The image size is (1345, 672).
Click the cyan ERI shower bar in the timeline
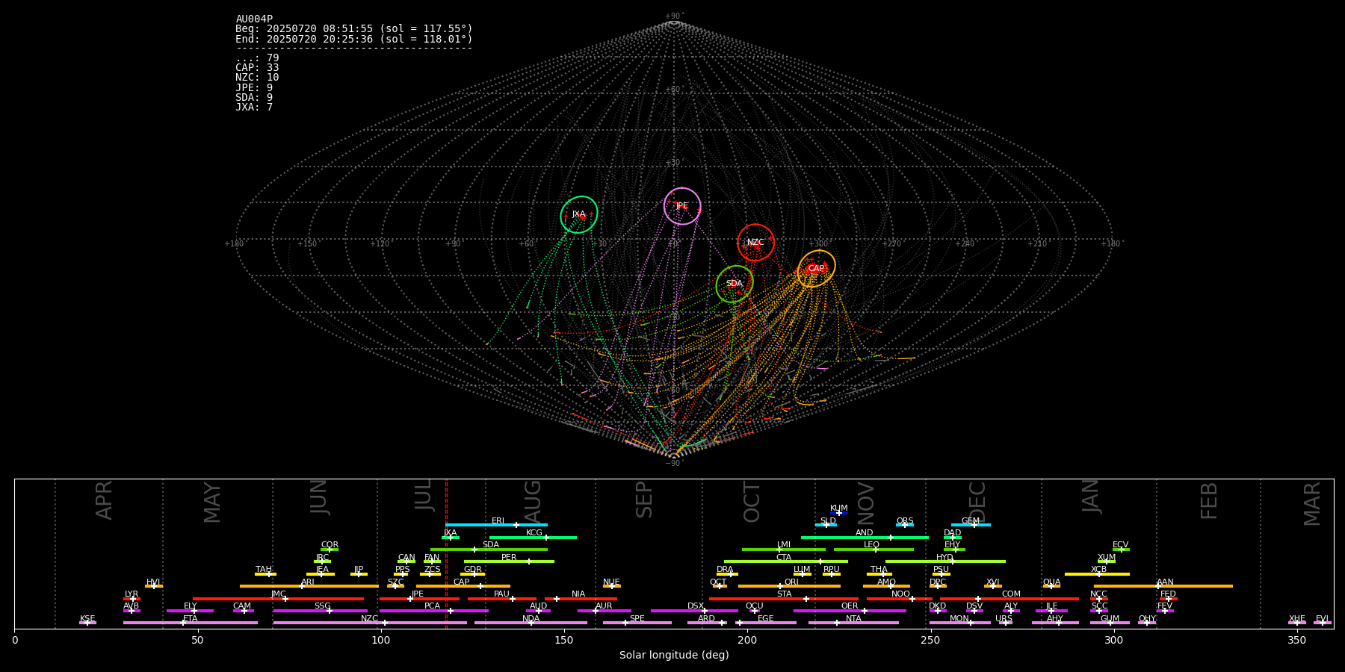[496, 525]
